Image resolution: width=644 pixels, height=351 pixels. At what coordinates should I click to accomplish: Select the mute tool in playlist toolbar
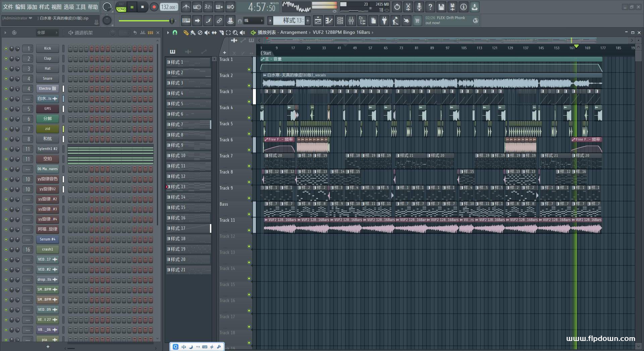click(207, 32)
